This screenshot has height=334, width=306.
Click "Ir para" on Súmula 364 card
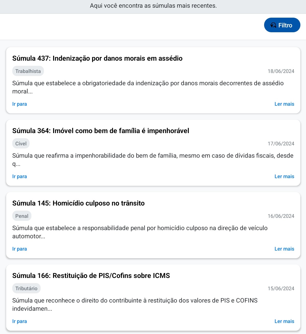click(x=20, y=177)
